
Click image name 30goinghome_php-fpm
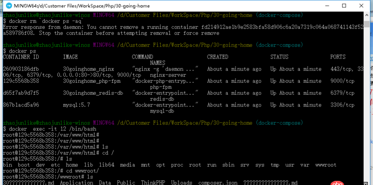[91, 81]
